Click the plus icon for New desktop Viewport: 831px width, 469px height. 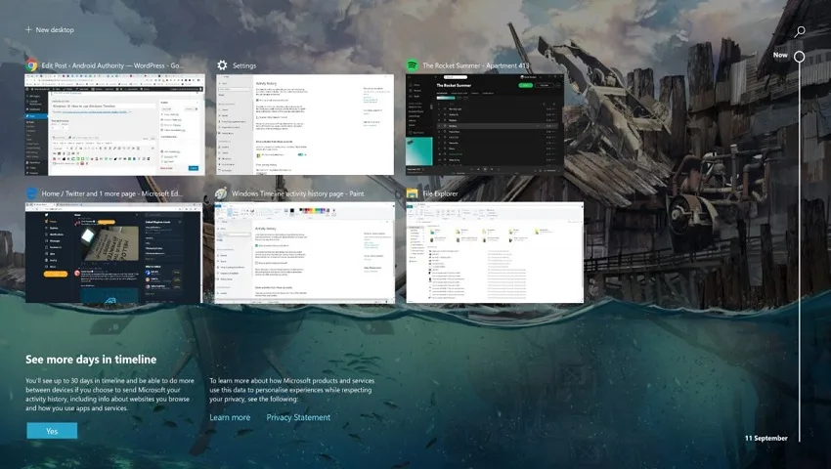pos(28,29)
